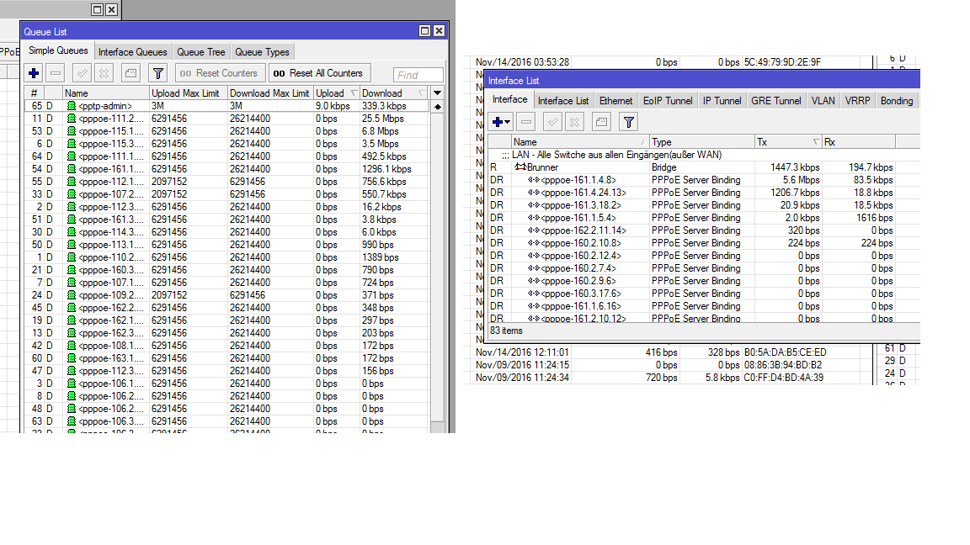Click the Nov/14/2016 03:53:28 entry
This screenshot has height=545, width=970.
522,61
